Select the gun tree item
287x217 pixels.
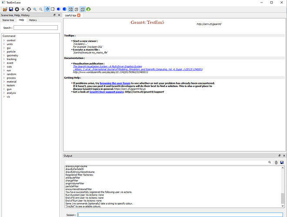(x=9, y=89)
